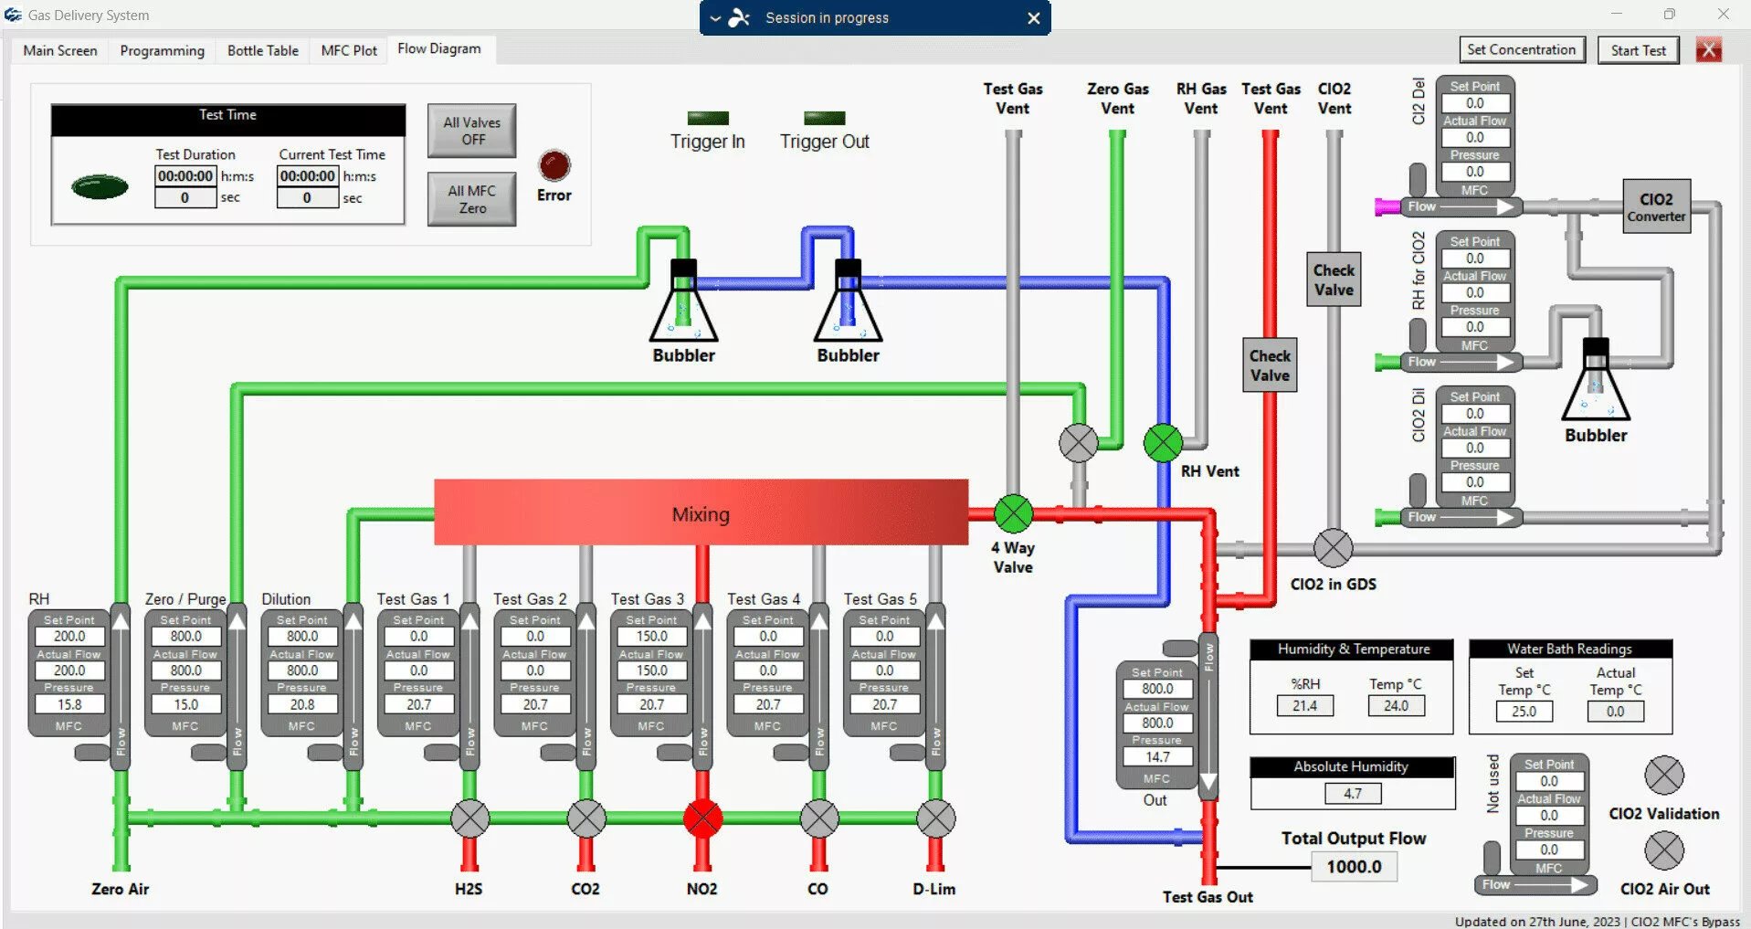
Task: Toggle the ClO2 in GDS valve
Action: click(1333, 548)
